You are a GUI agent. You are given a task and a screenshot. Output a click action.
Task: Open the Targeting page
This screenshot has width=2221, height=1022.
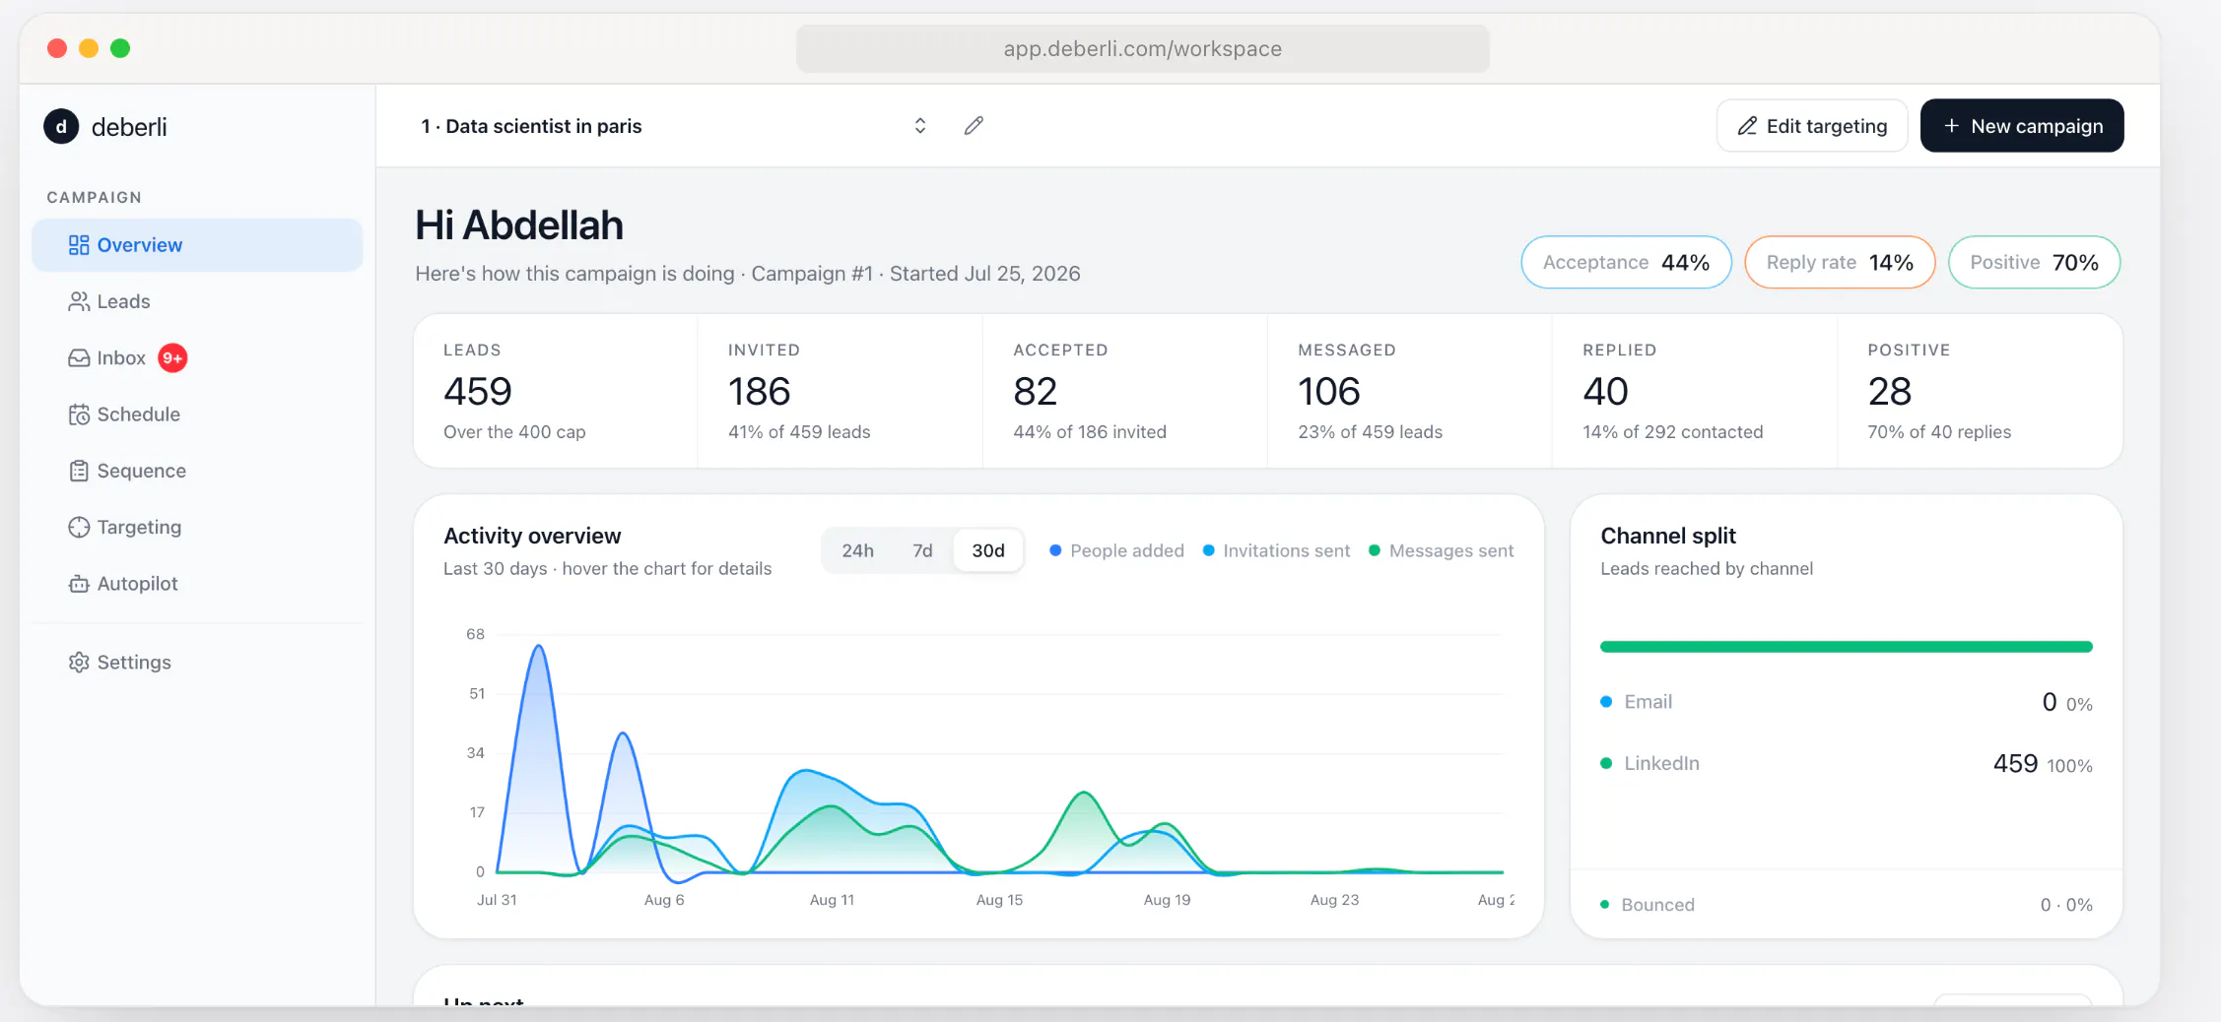(x=197, y=528)
